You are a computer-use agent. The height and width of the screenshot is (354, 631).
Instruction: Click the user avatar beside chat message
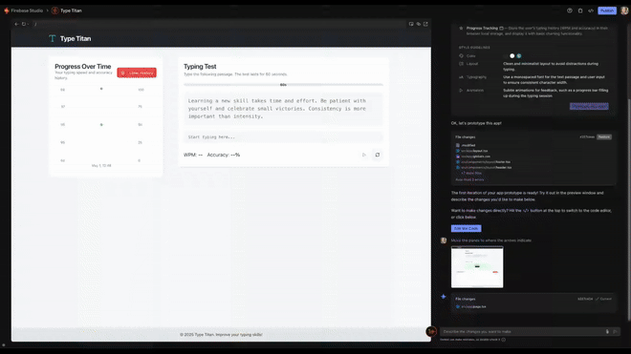click(x=444, y=240)
